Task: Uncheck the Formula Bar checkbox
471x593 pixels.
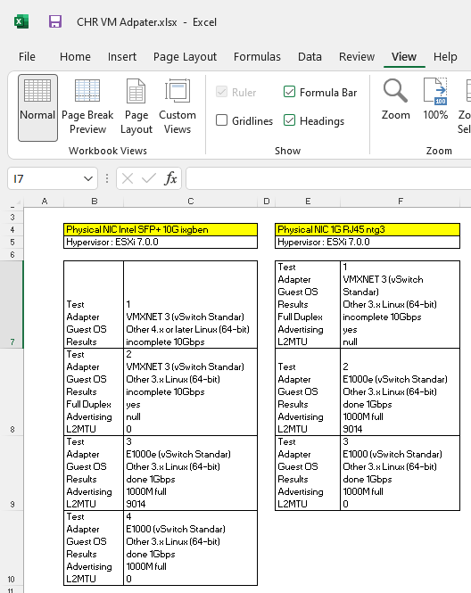Action: pyautogui.click(x=289, y=92)
